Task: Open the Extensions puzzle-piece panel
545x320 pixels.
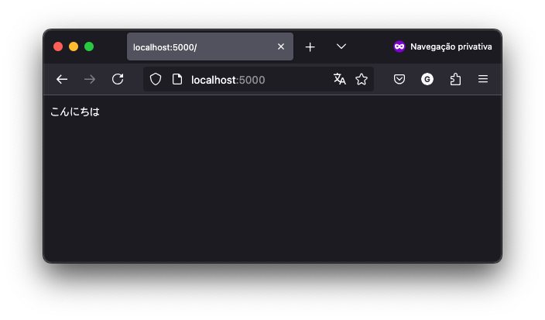Action: tap(455, 79)
